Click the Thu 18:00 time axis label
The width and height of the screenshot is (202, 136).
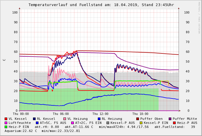[x=140, y=114]
